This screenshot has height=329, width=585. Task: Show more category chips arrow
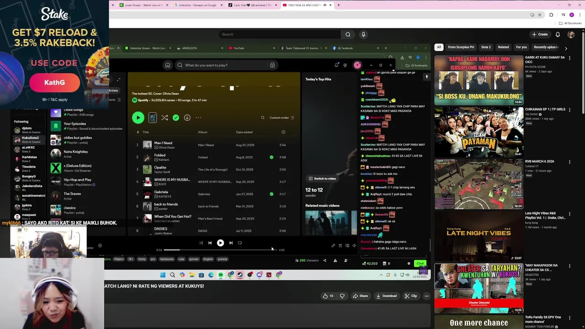pos(566,48)
